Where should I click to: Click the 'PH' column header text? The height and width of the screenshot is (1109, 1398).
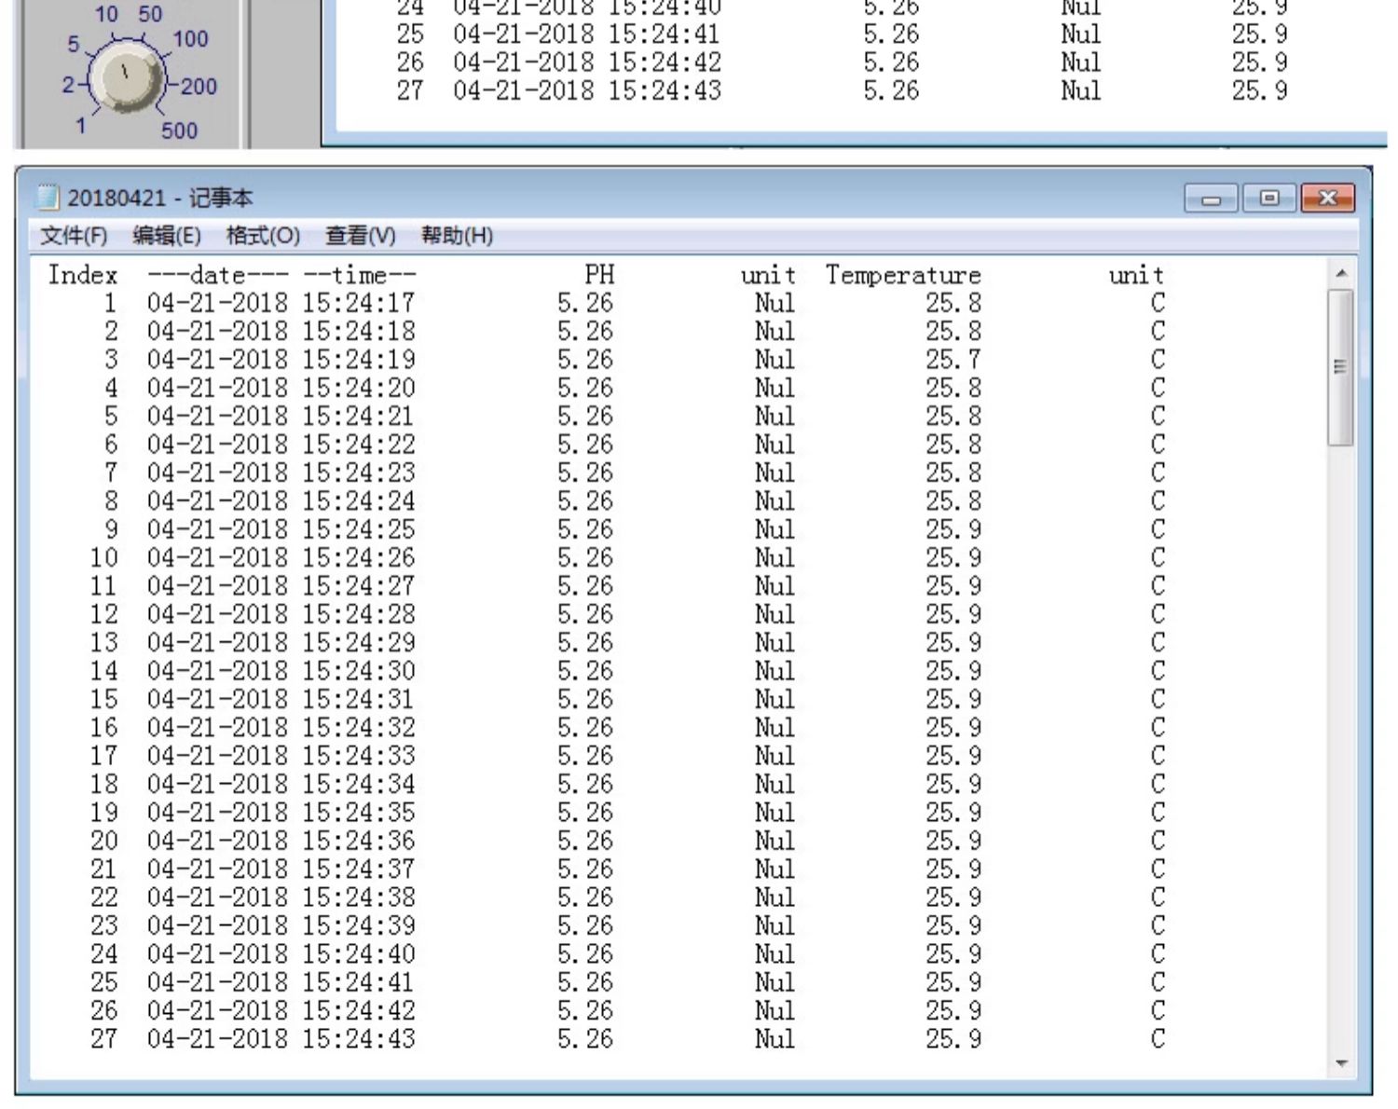tap(599, 275)
